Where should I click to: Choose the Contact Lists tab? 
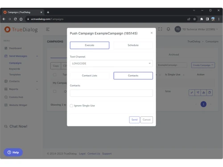90,76
